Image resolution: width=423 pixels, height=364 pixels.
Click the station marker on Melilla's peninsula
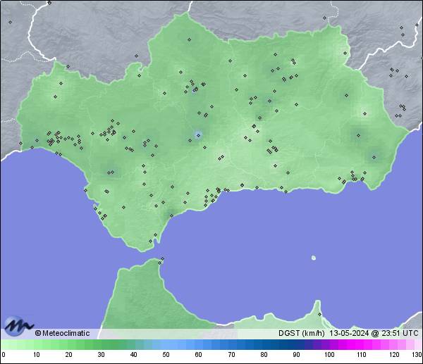[x=319, y=315]
